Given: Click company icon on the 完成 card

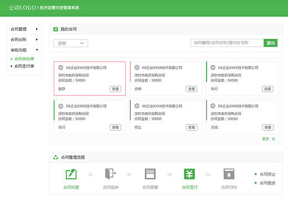Looking at the screenshot, I should tap(213, 106).
